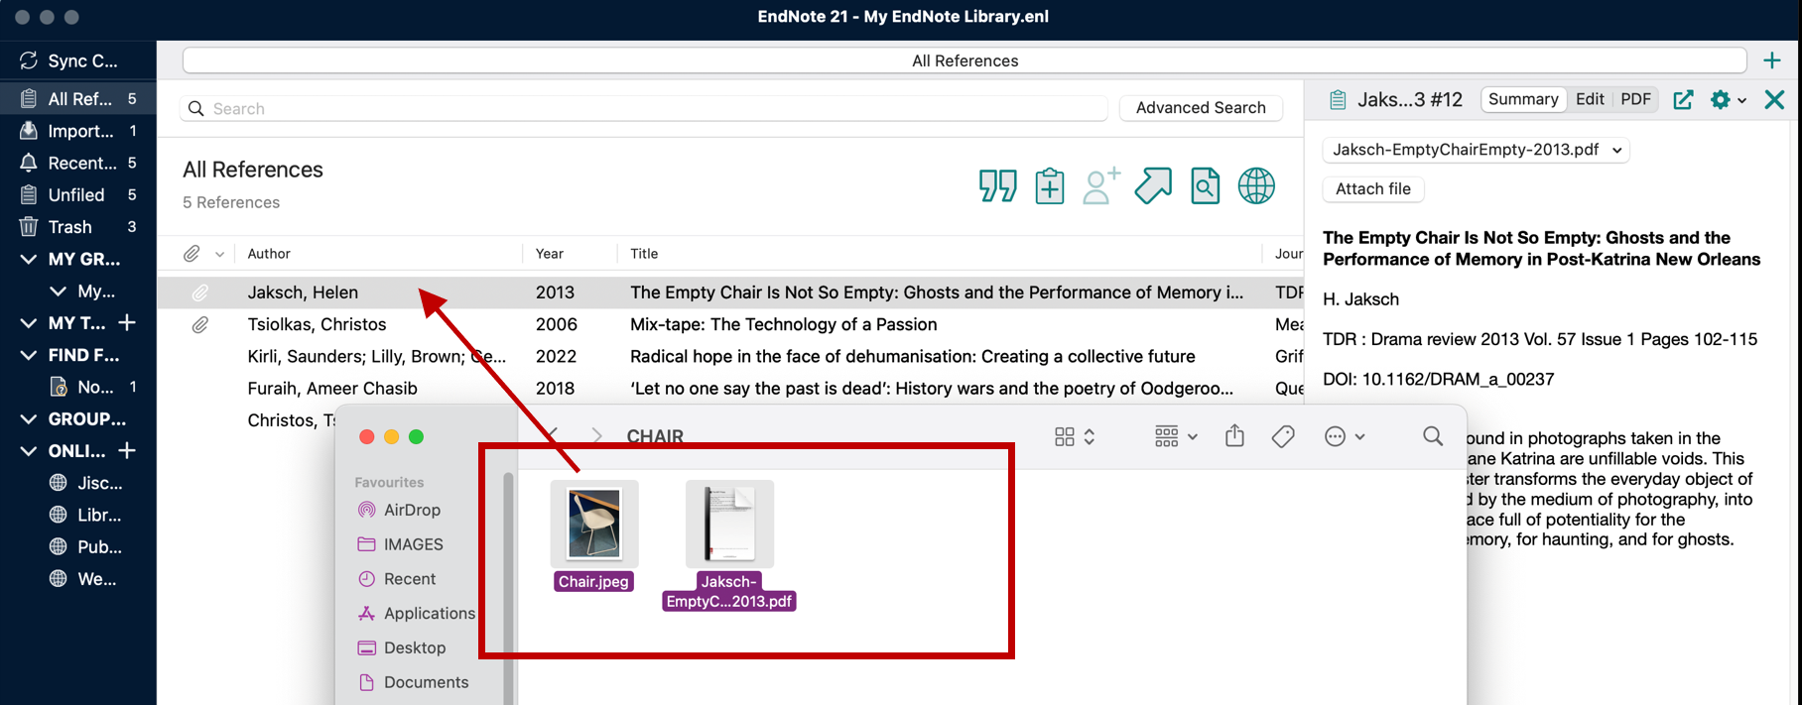Image resolution: width=1802 pixels, height=705 pixels.
Task: Select the Unfiled group
Action: pos(77,194)
